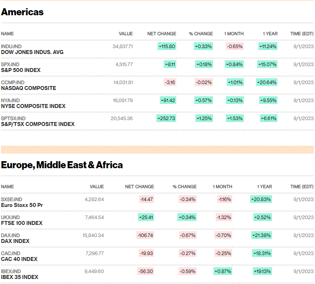Click the NYA:IND ticker
This screenshot has width=315, height=284.
(11, 101)
